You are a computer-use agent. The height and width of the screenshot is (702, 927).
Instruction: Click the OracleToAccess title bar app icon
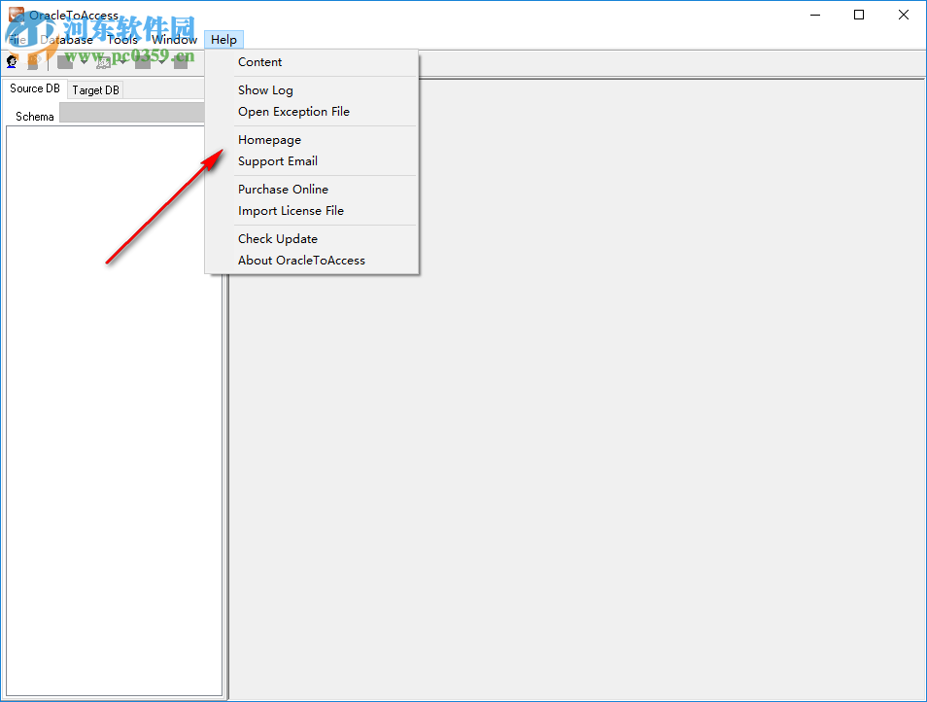click(x=16, y=15)
